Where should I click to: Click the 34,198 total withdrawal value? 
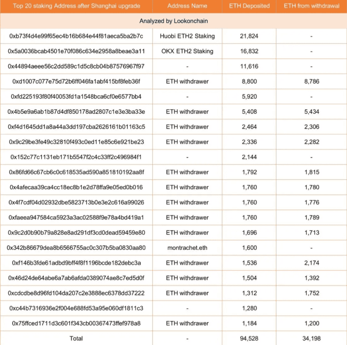312,338
